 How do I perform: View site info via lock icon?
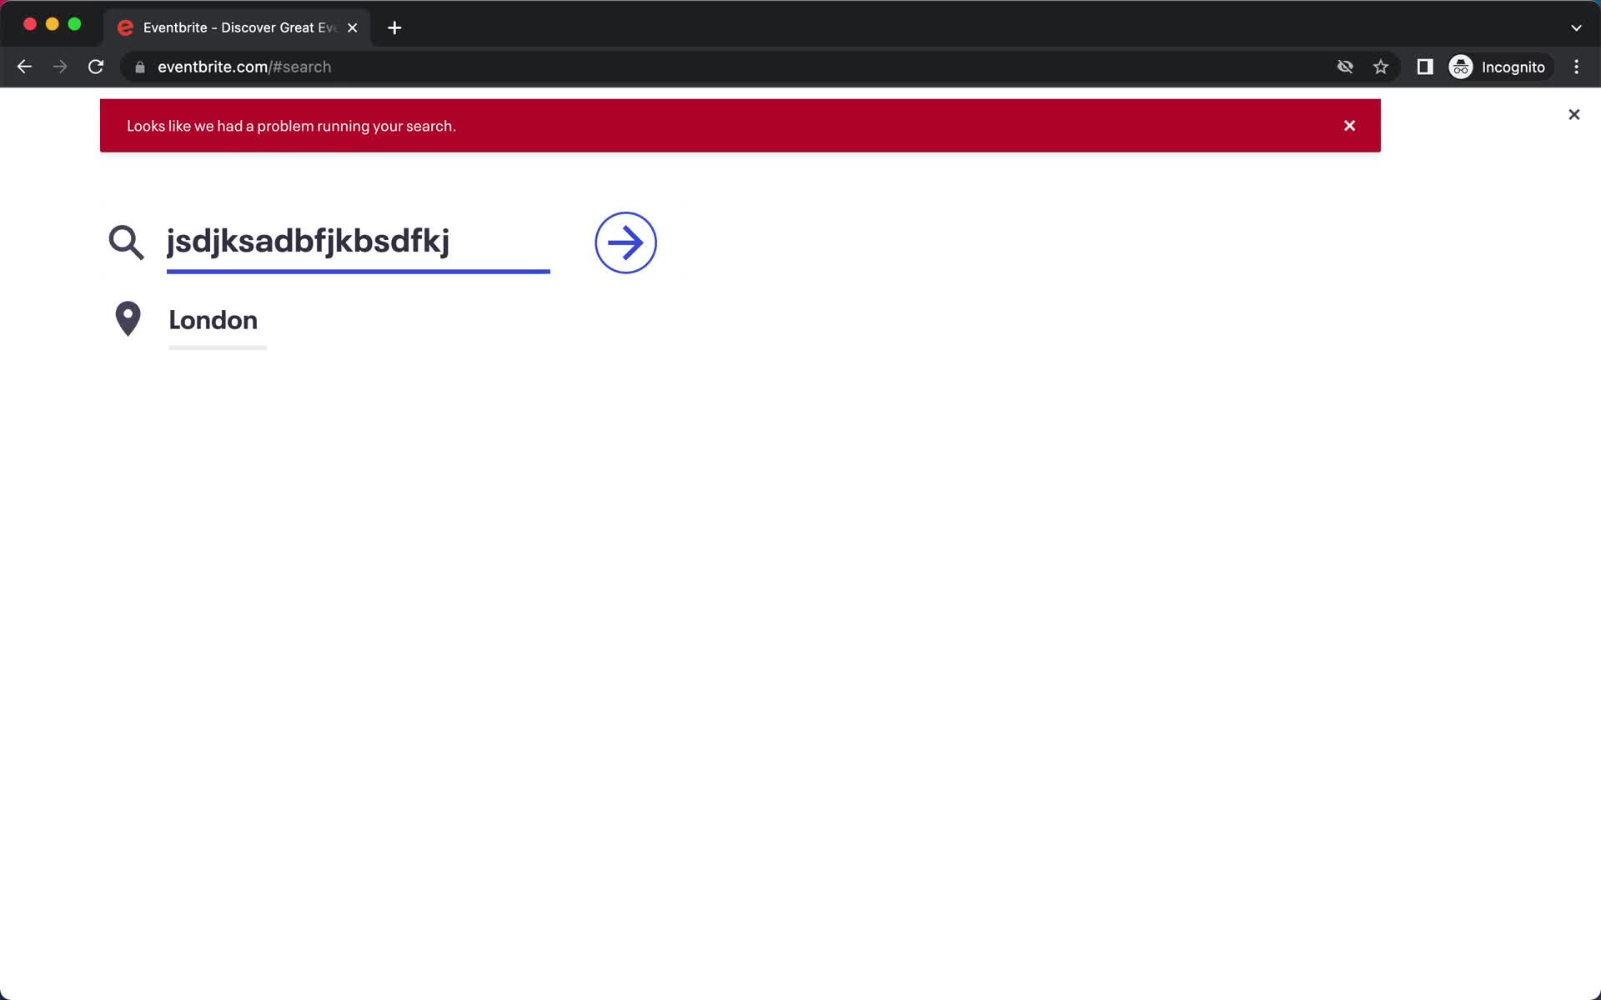pyautogui.click(x=140, y=67)
